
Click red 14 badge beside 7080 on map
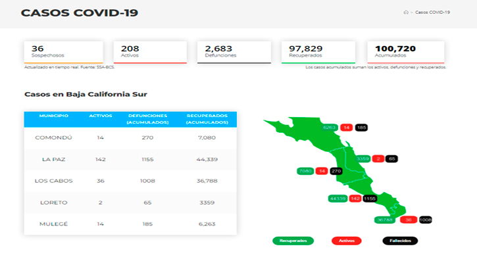[x=322, y=171]
